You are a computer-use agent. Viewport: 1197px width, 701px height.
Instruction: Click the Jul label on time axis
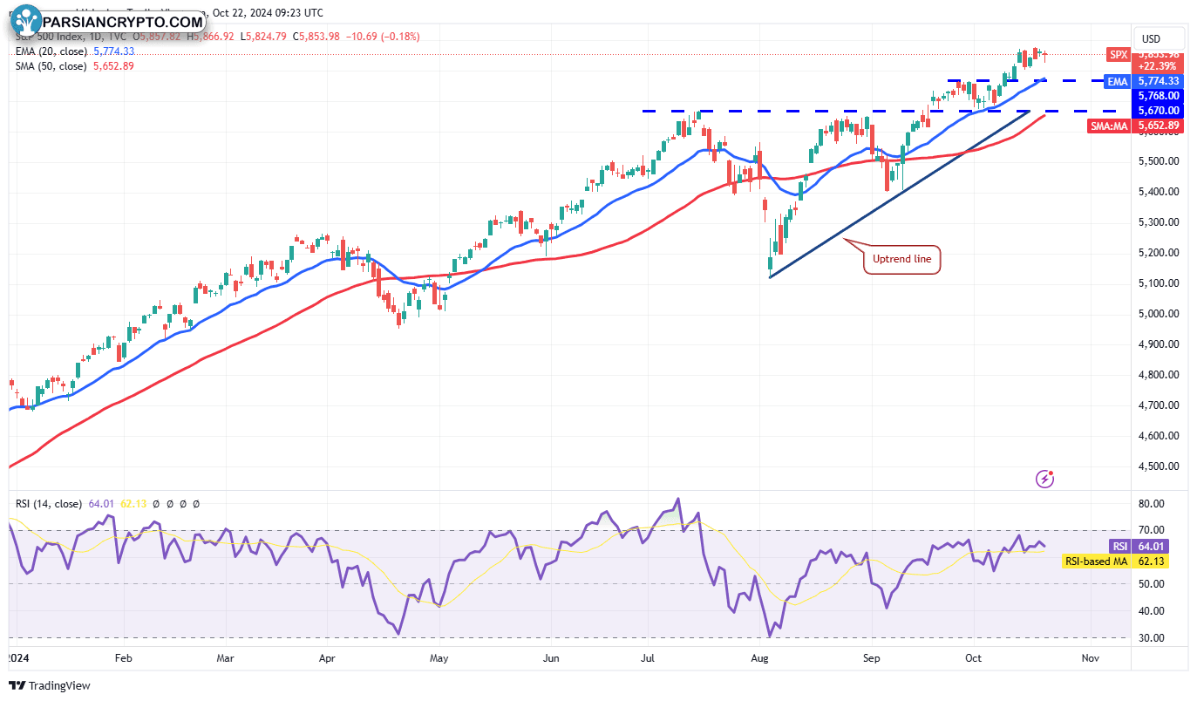pyautogui.click(x=650, y=658)
